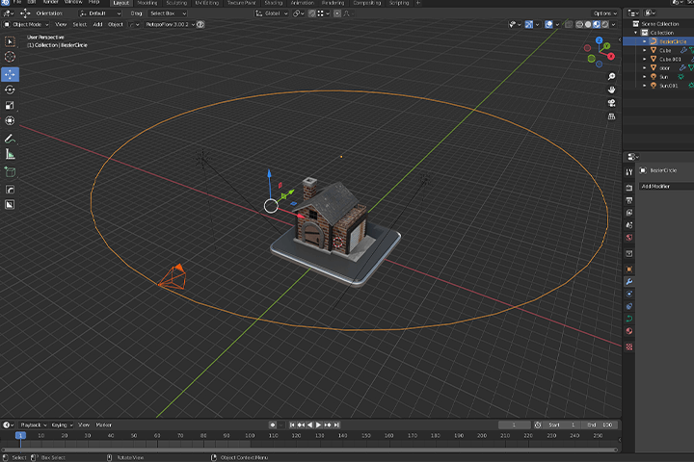
Task: Play the animation forward
Action: click(x=318, y=424)
